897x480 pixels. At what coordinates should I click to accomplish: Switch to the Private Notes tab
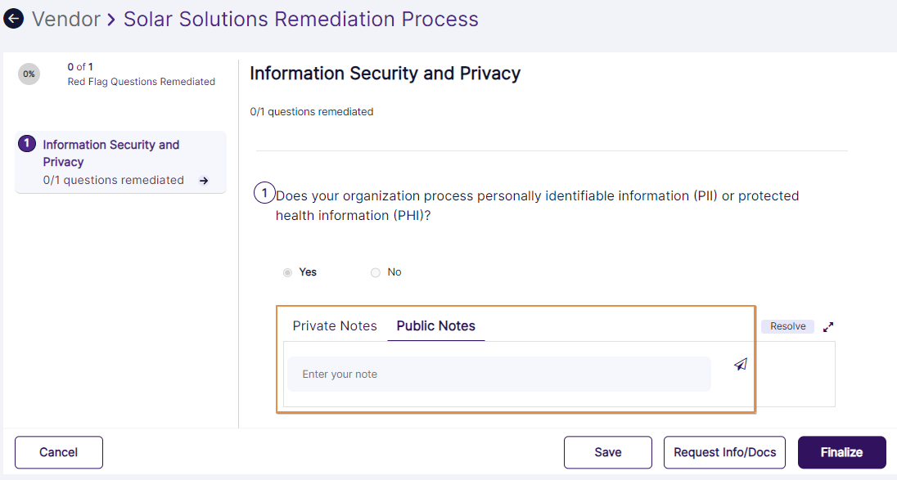click(x=335, y=325)
